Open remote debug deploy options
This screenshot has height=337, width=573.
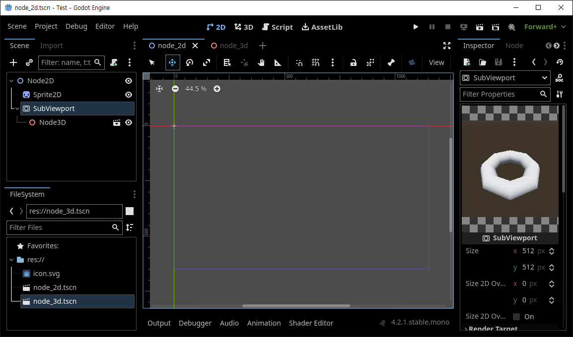[x=464, y=27]
